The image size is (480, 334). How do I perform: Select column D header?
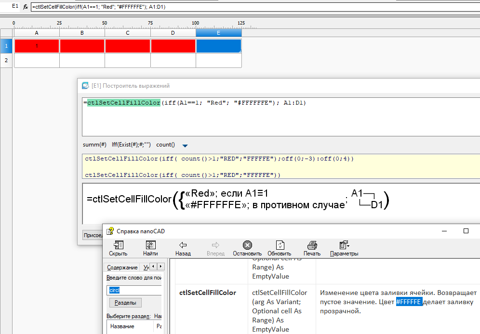[x=173, y=33]
